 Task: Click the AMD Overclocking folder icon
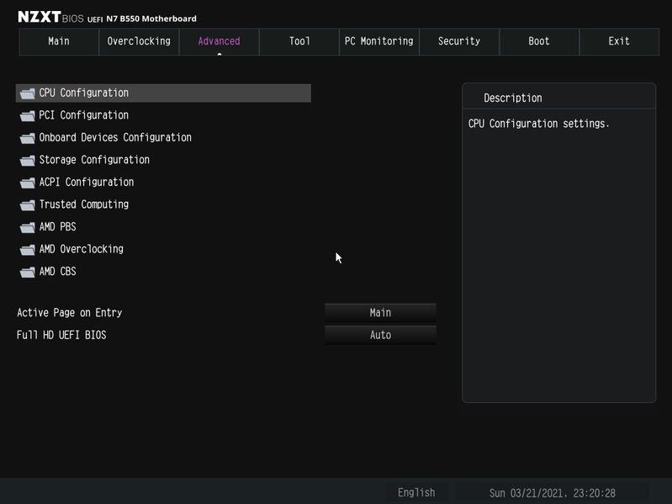(27, 249)
